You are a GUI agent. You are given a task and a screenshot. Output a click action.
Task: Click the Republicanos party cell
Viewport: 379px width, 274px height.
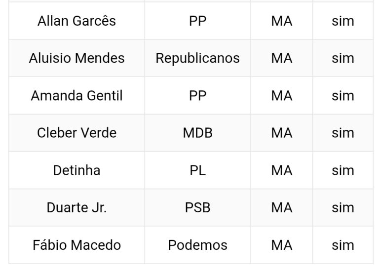197,58
